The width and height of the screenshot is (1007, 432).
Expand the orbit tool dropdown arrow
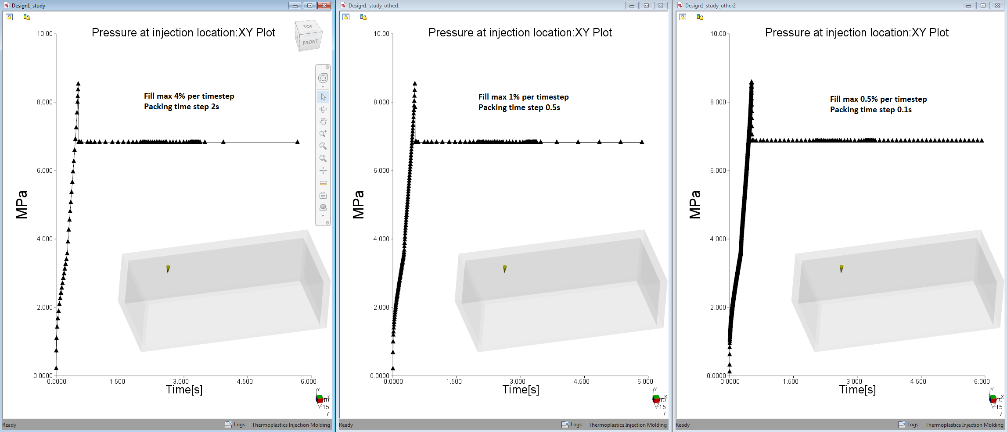pyautogui.click(x=324, y=86)
